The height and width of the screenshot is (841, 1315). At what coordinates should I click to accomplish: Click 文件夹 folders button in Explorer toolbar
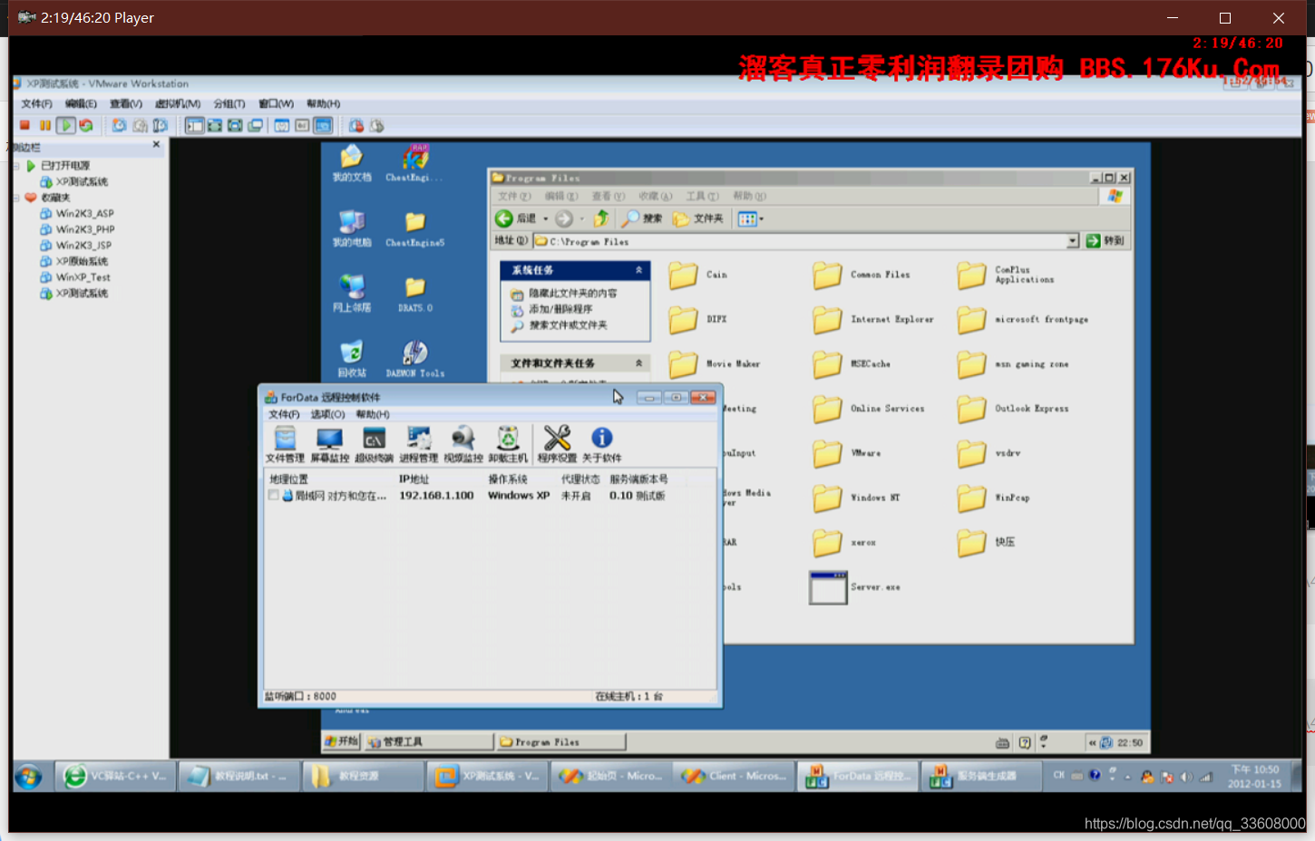[698, 218]
